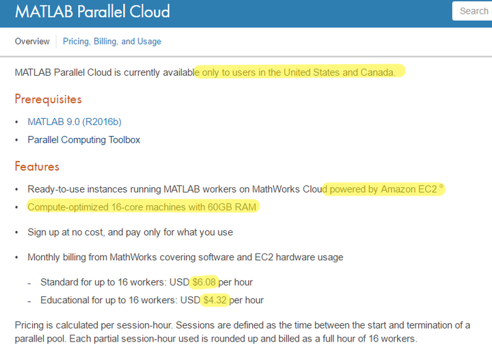The width and height of the screenshot is (492, 347).
Task: Switch to the Overview tab
Action: click(32, 42)
